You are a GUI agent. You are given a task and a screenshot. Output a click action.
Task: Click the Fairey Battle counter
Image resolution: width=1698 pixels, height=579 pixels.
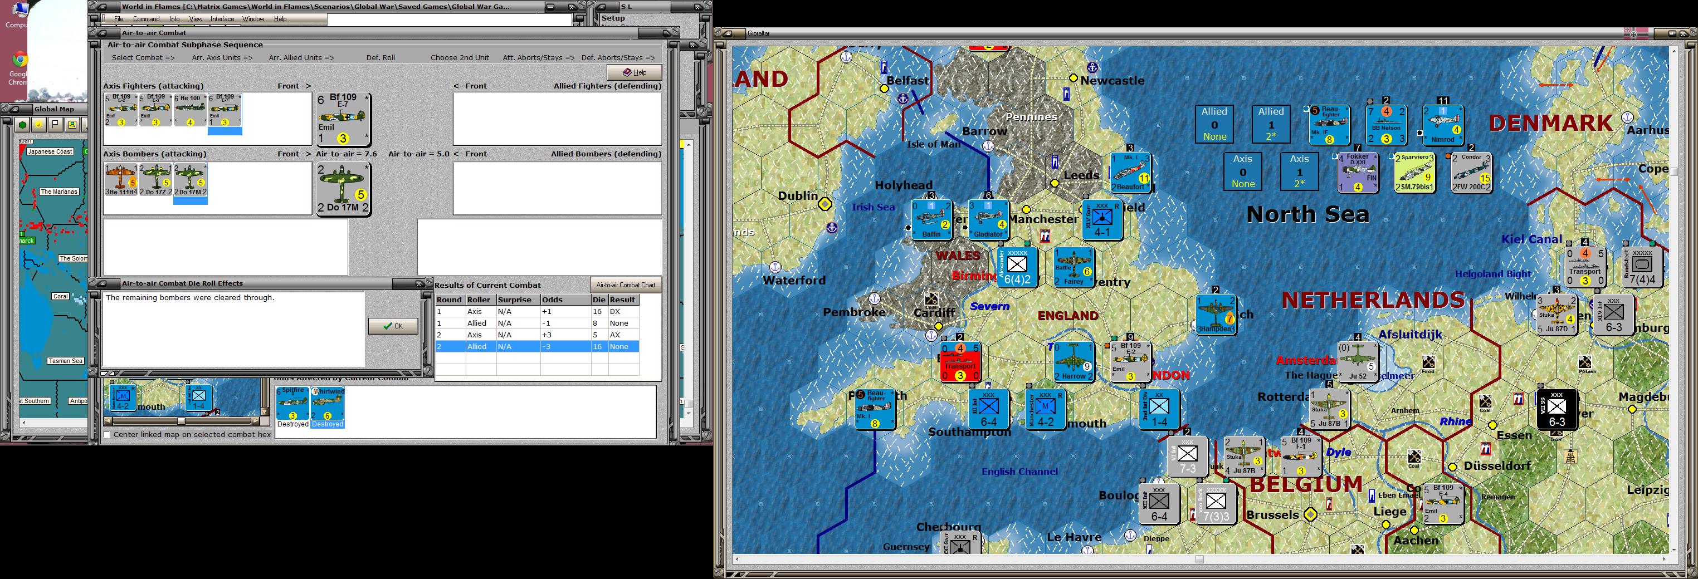tap(1074, 267)
